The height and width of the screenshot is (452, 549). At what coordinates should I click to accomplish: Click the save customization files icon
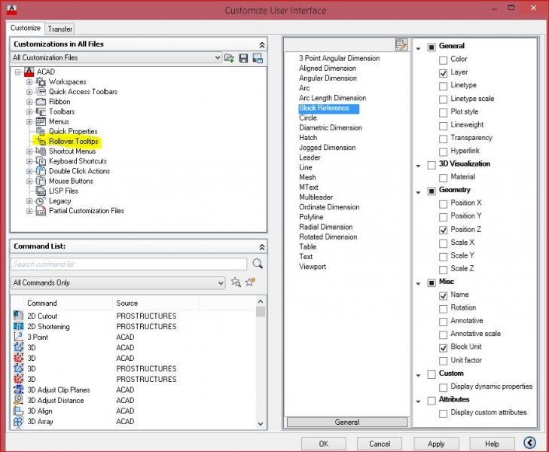tap(243, 58)
